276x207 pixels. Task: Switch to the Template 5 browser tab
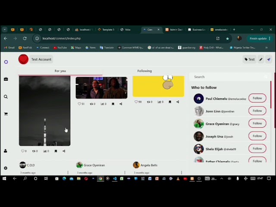(x=107, y=30)
